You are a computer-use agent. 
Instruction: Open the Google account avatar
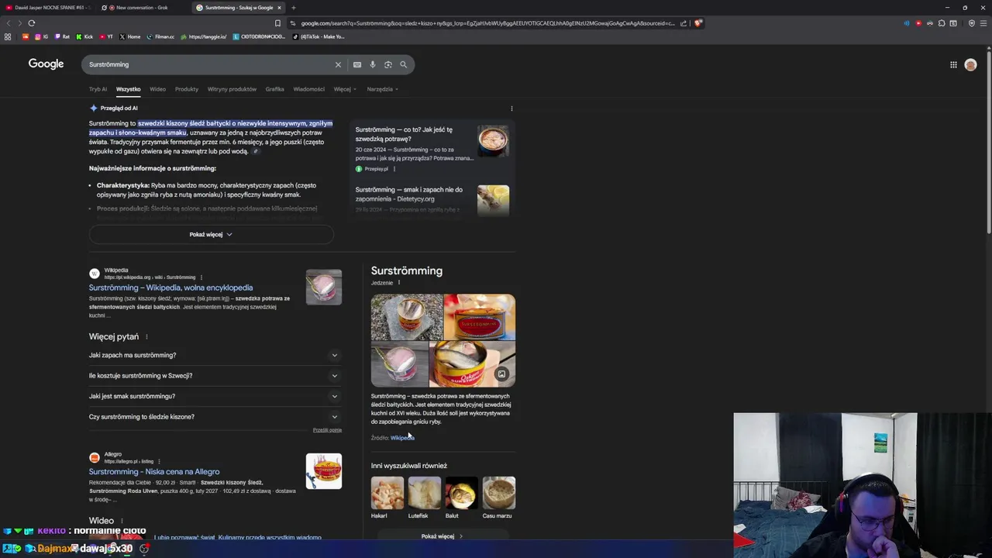(x=970, y=65)
